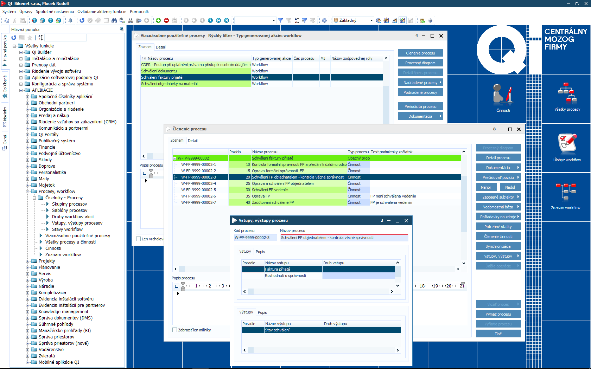Click the Nahor button
The image size is (591, 369).
(486, 187)
